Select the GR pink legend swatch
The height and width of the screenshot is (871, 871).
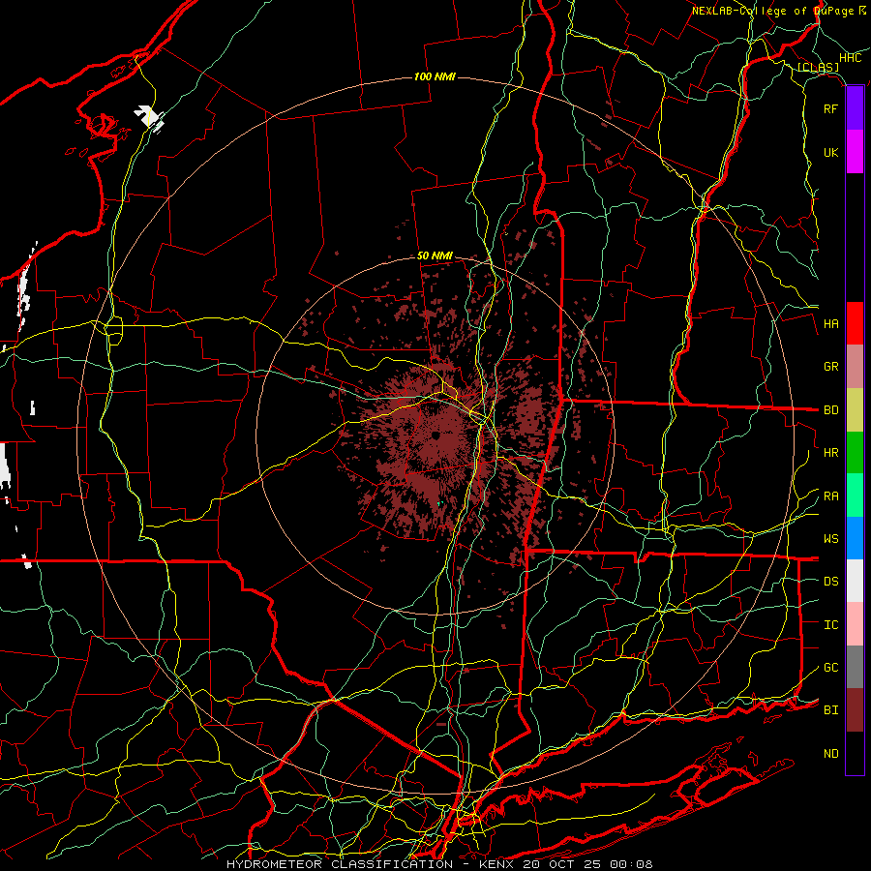click(855, 367)
